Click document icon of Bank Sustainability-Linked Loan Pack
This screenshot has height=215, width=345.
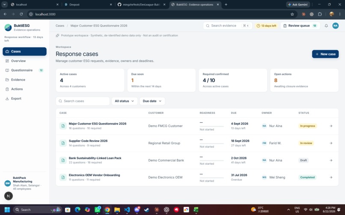point(63,160)
